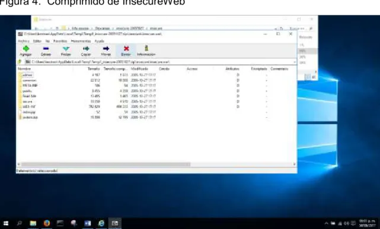Sort by the Creado column header
The image size is (380, 229).
pos(164,69)
